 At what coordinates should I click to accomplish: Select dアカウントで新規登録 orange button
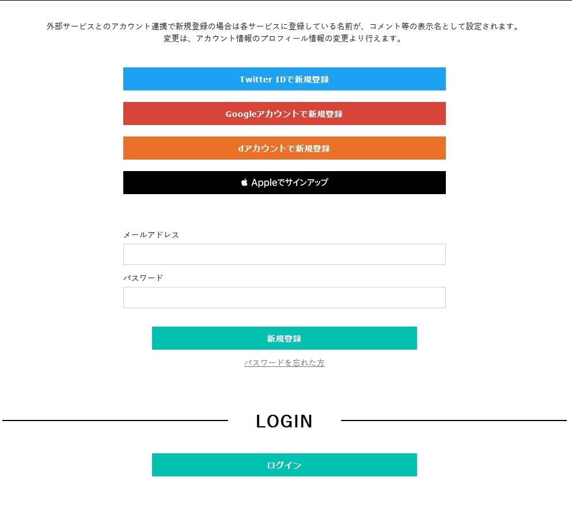point(284,148)
